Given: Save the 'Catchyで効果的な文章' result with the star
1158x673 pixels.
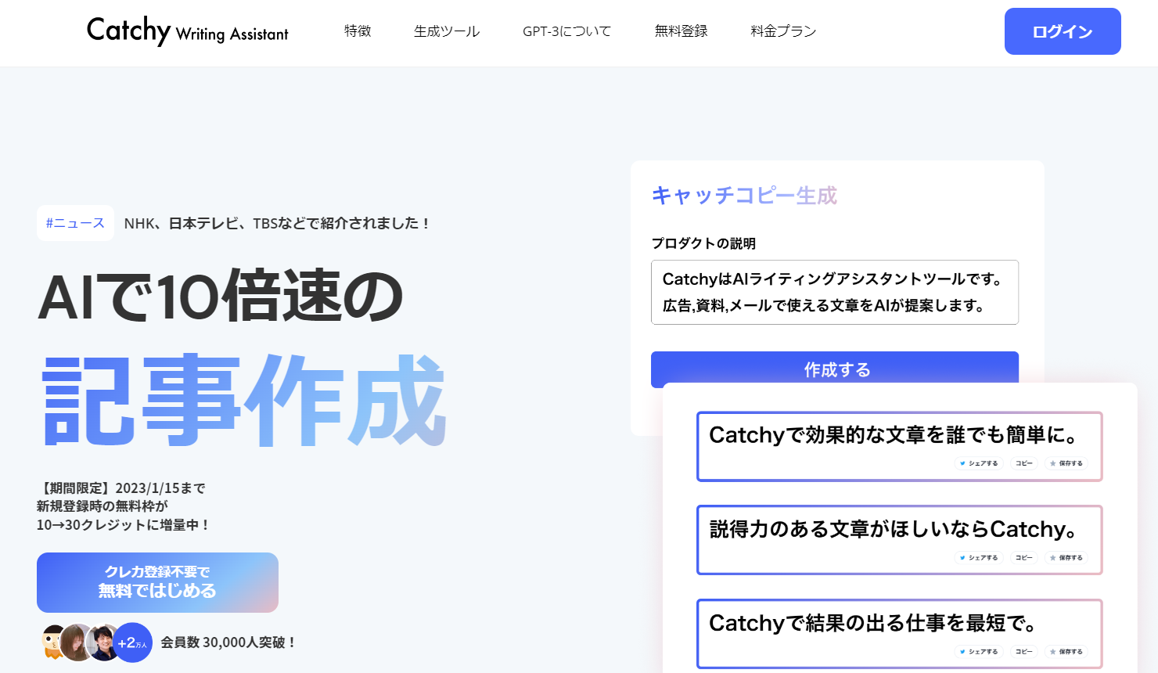Looking at the screenshot, I should [x=1066, y=463].
